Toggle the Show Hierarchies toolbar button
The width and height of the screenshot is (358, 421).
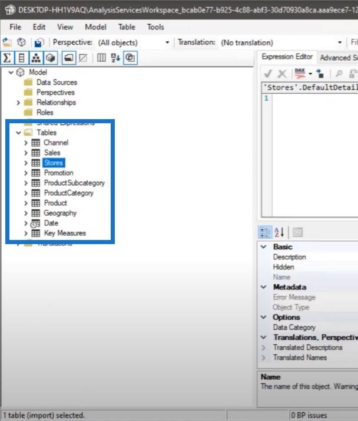click(x=37, y=58)
